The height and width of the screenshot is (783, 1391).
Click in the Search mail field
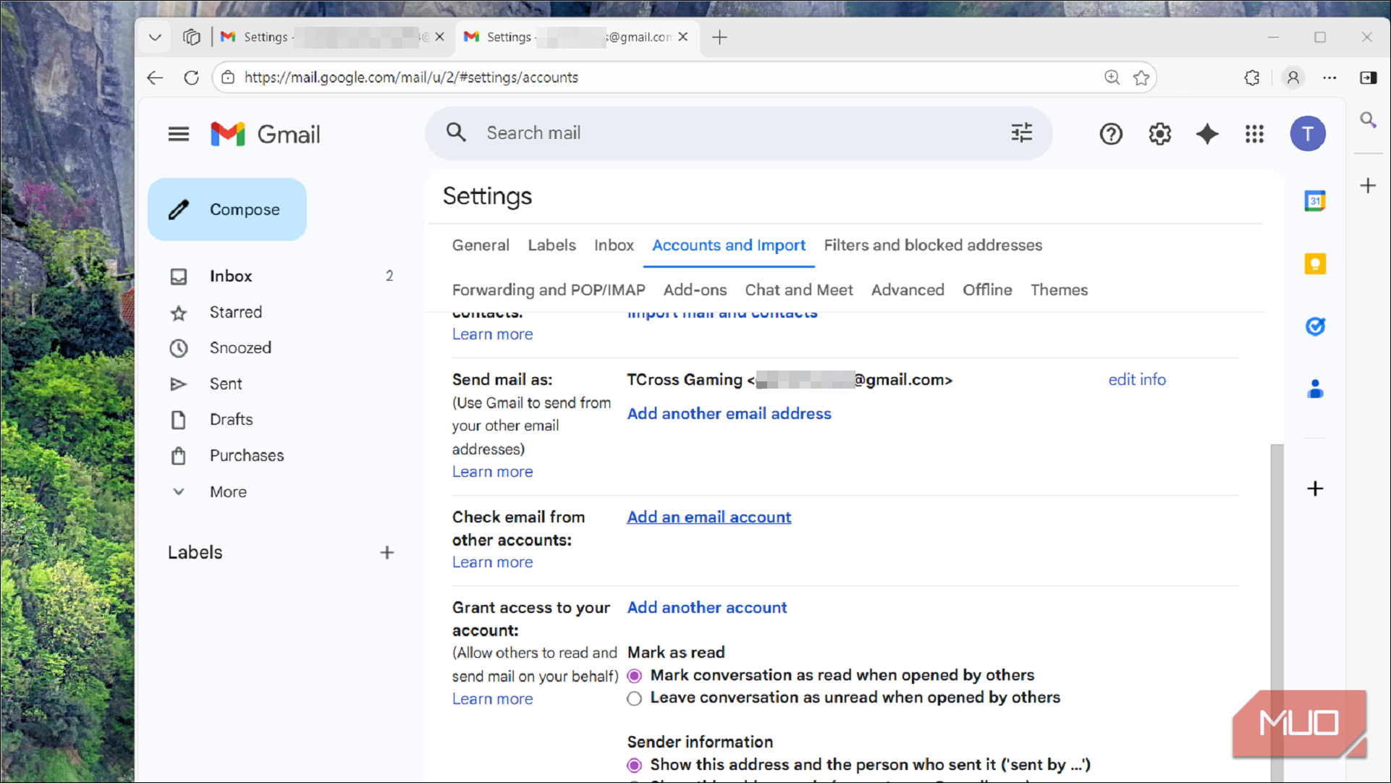[x=738, y=133]
